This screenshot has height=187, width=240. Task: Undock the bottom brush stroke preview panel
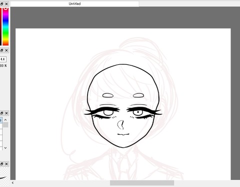pyautogui.click(x=1, y=164)
